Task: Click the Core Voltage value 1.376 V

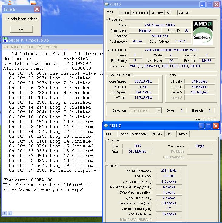Action: (181, 41)
